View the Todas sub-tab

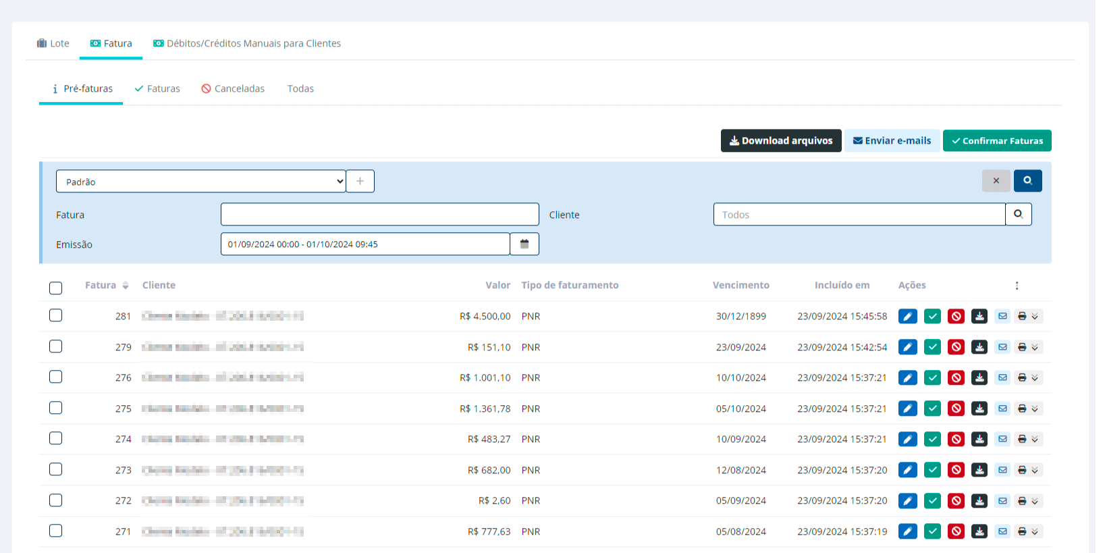coord(300,88)
